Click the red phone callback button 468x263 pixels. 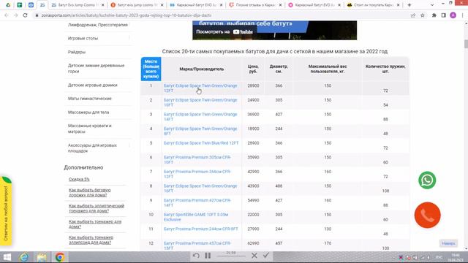(427, 215)
